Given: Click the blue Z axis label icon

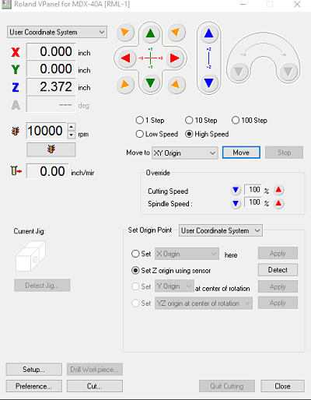Looking at the screenshot, I should point(16,87).
